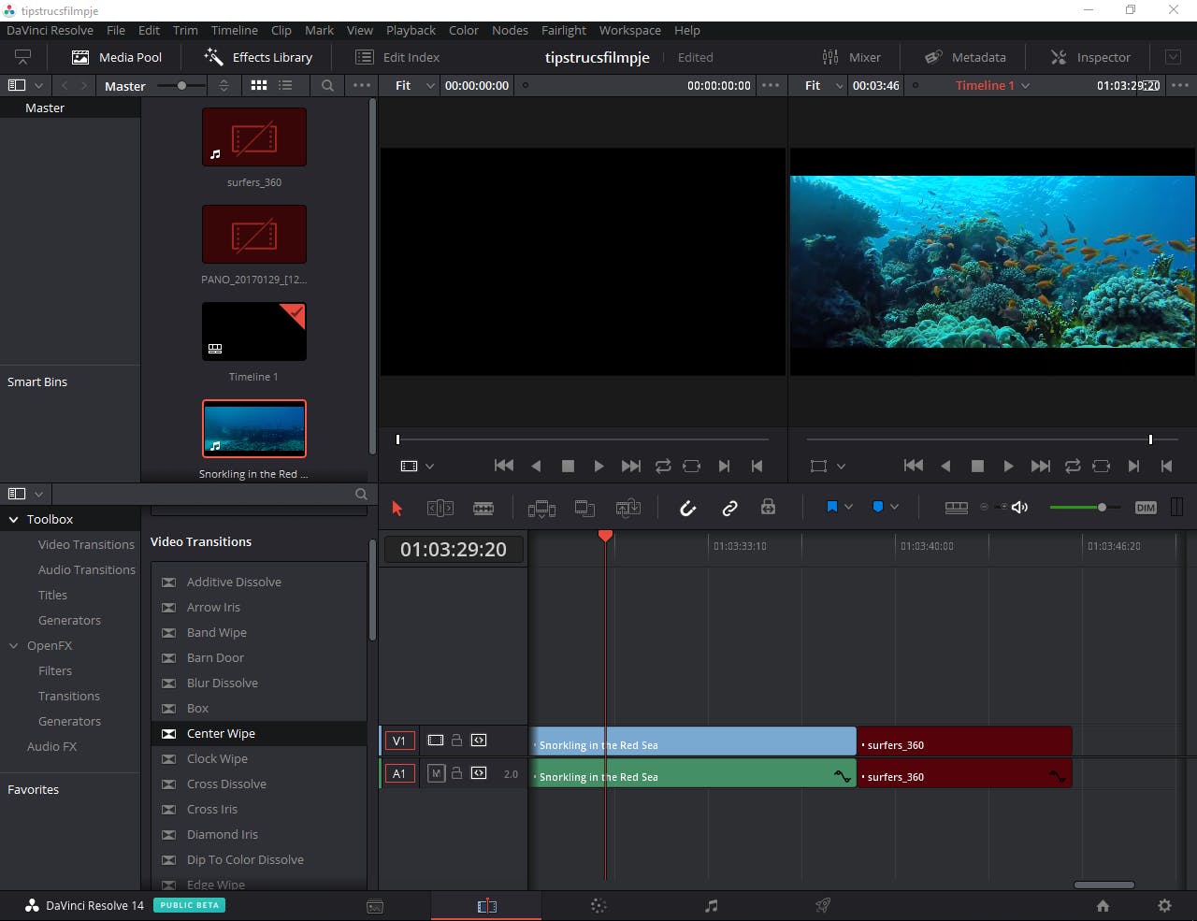Toggle timeline snapping magnet icon
The width and height of the screenshot is (1197, 921).
[687, 508]
